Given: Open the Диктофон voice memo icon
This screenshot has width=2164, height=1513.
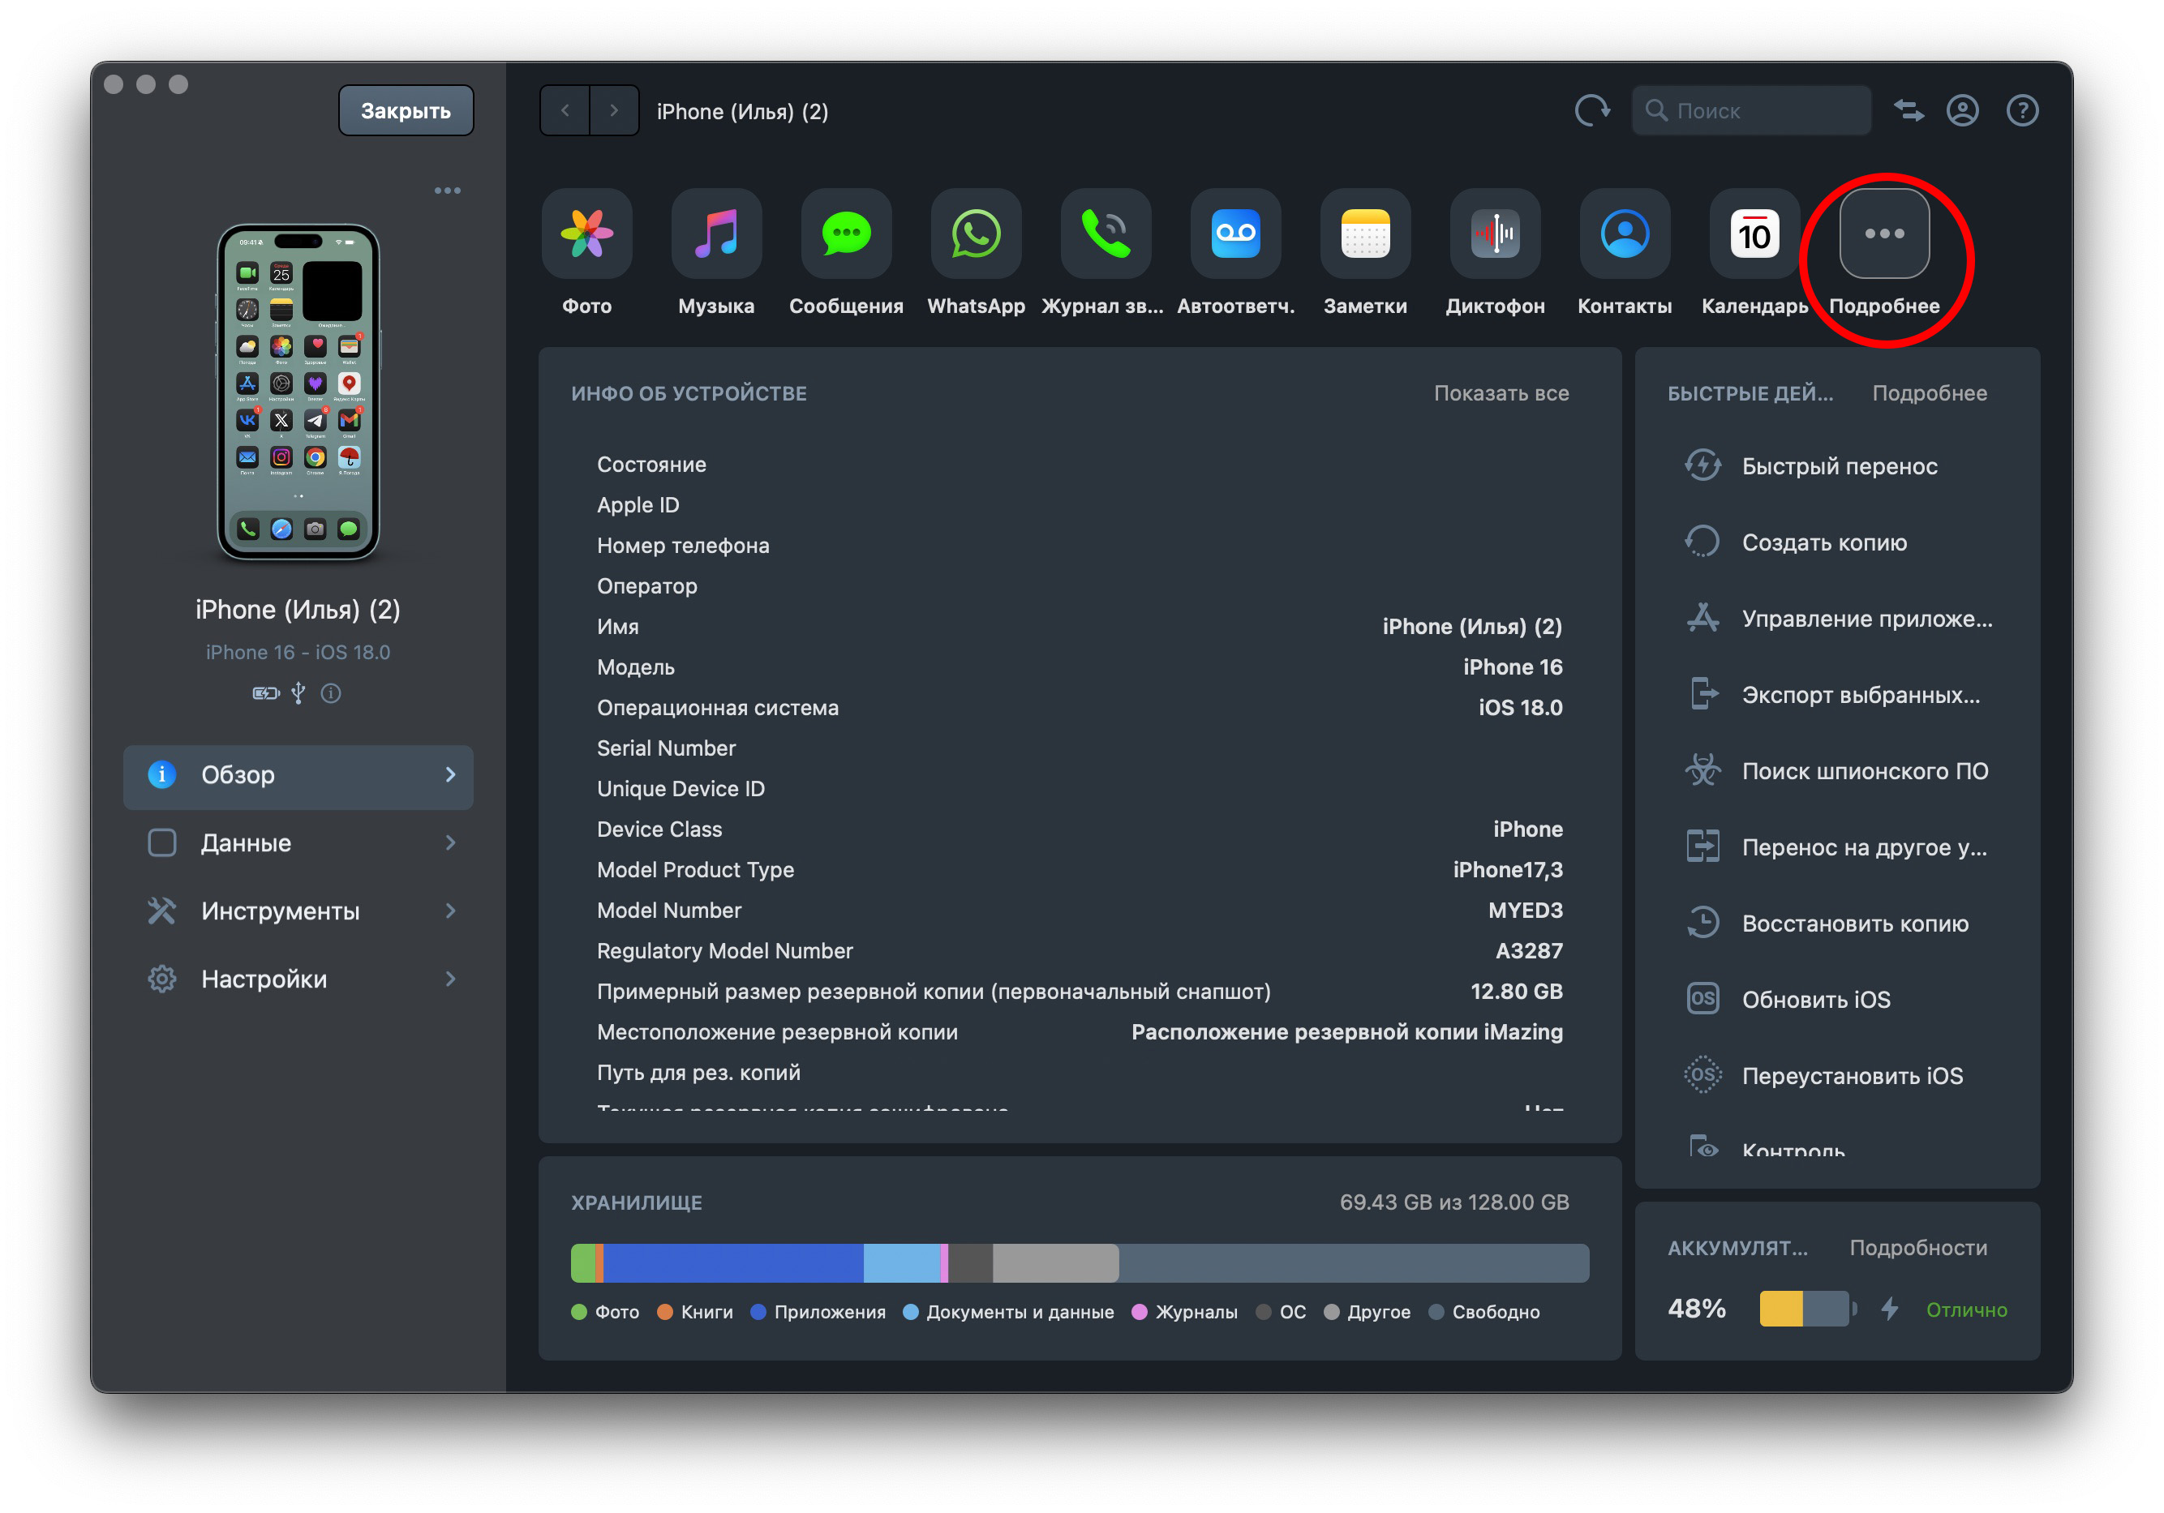Looking at the screenshot, I should pos(1495,233).
